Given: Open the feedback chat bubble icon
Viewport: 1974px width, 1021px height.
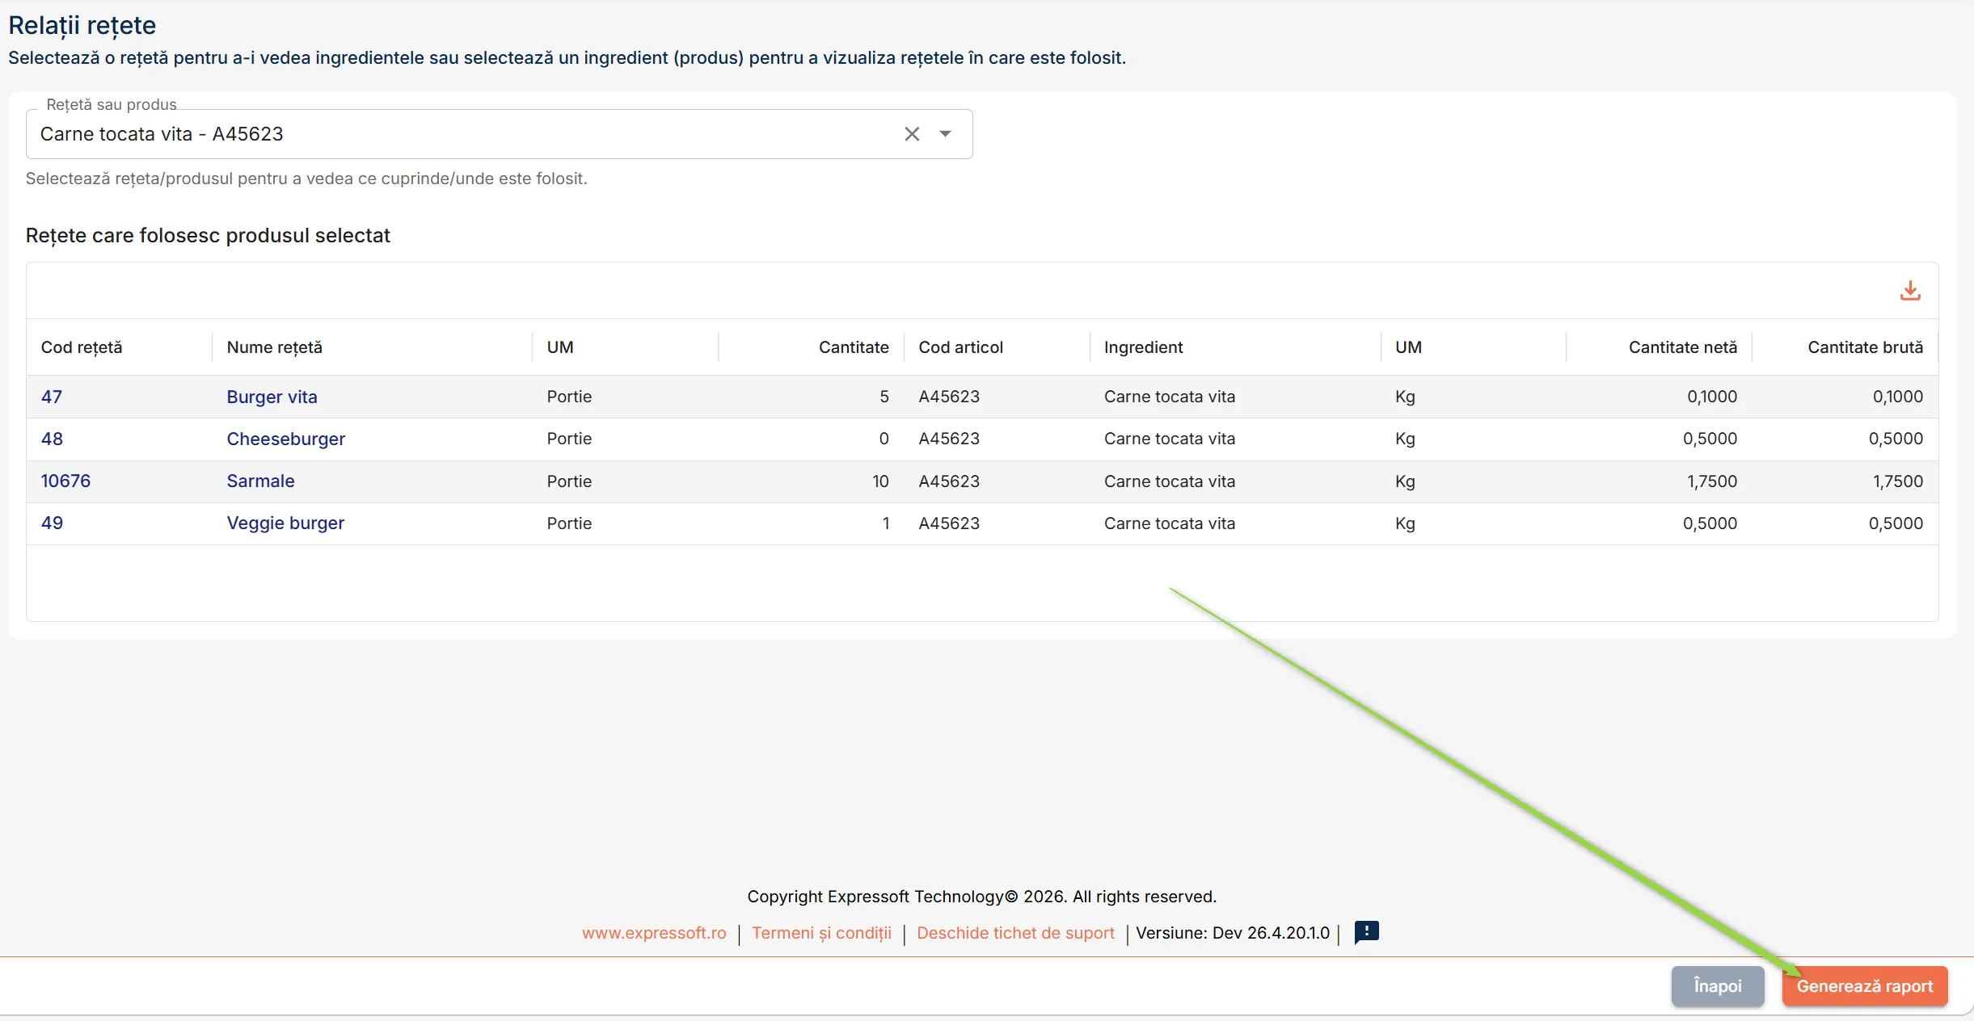Looking at the screenshot, I should click(1367, 932).
